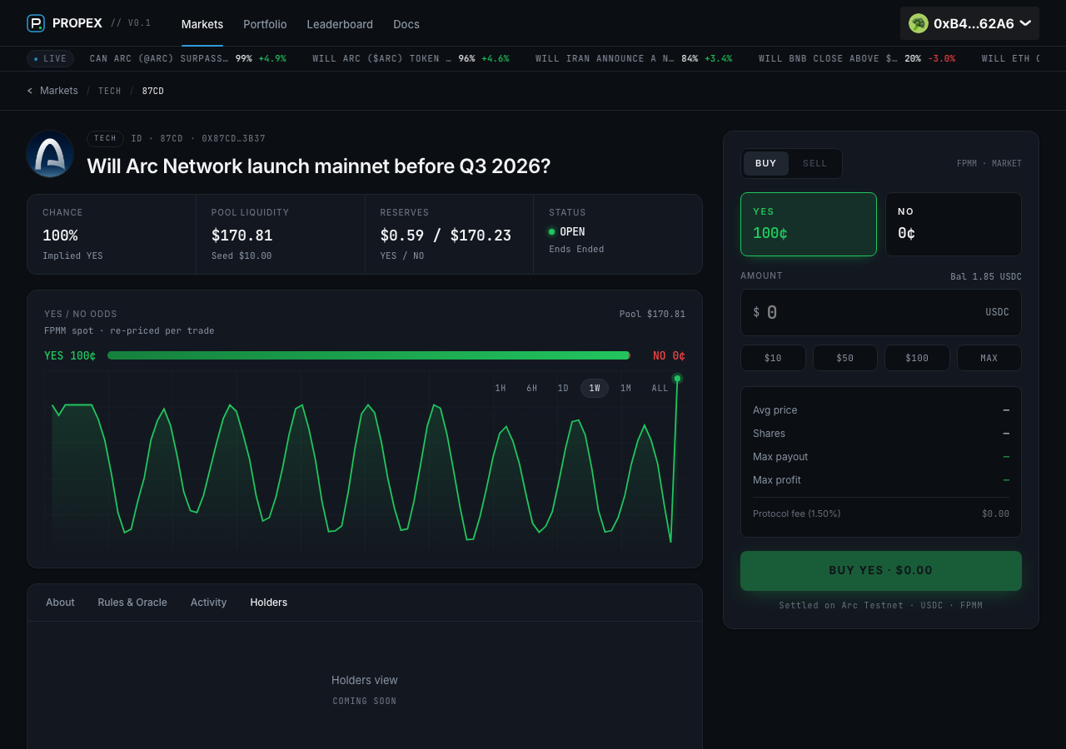Open the Leaderboard nav tab
This screenshot has height=749, width=1066.
pos(340,24)
